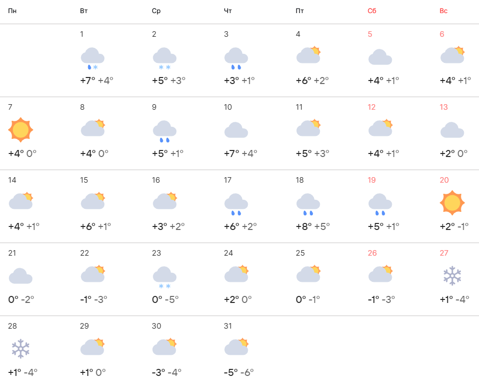Click the sunny icon on day 7
Image resolution: width=479 pixels, height=386 pixels.
[x=21, y=130]
